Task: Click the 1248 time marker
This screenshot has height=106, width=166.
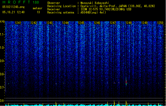Action: [129, 23]
